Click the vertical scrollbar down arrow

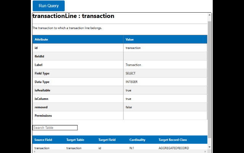tap(209, 147)
